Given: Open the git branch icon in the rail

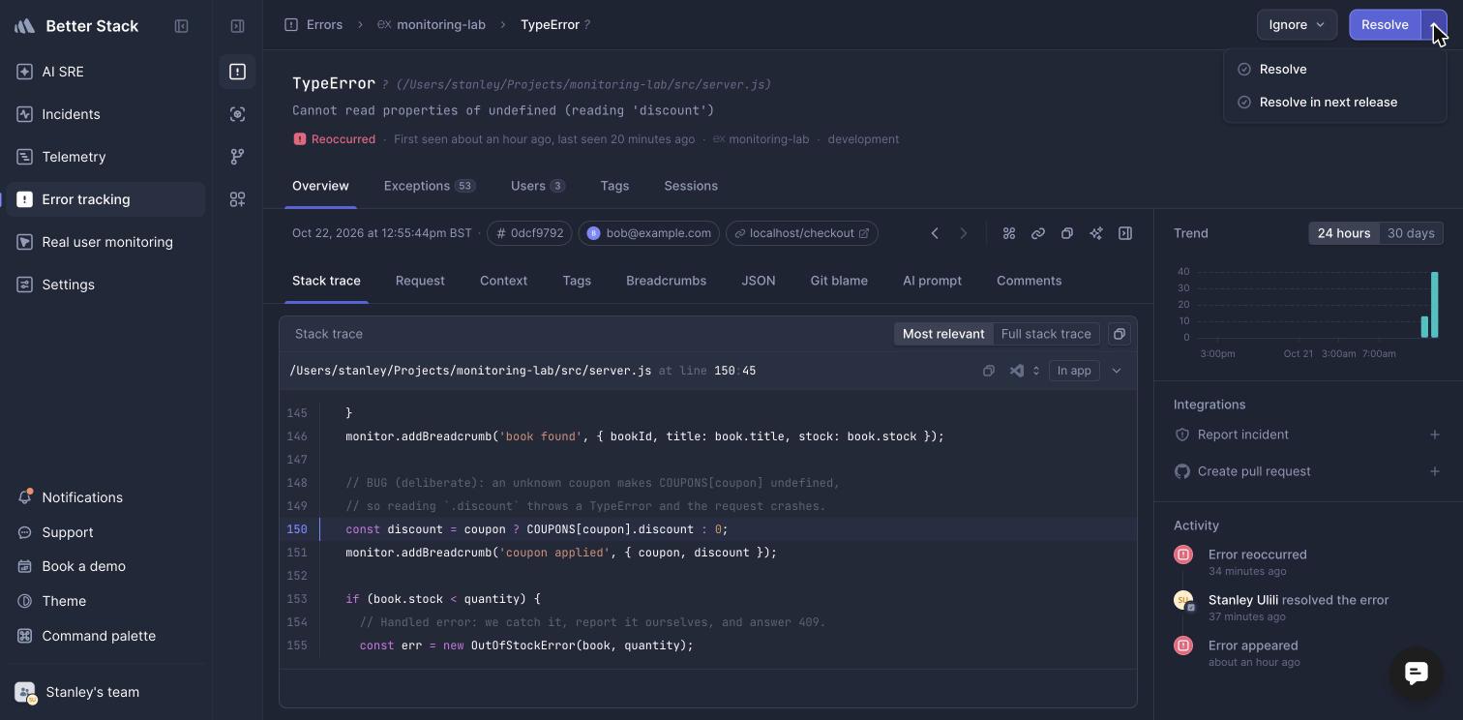Looking at the screenshot, I should click(x=237, y=157).
